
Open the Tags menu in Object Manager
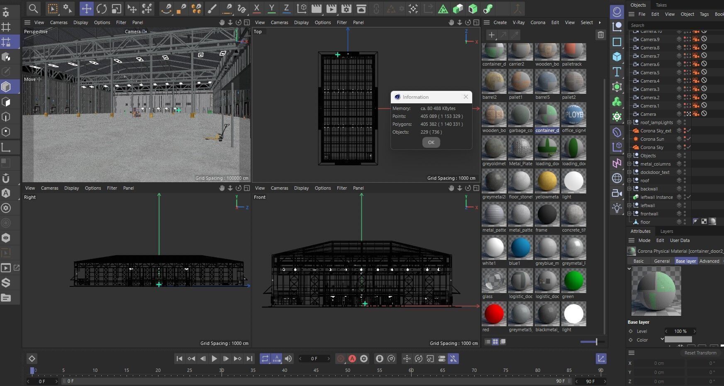(704, 14)
